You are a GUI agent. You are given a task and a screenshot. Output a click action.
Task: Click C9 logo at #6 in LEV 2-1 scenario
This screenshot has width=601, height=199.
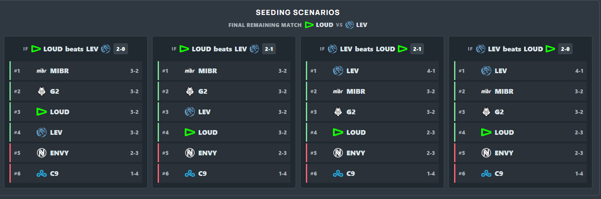(338, 173)
